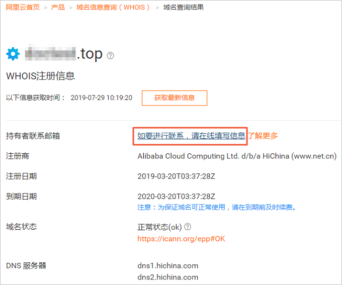The image size is (342, 285).
Task: Click the WHOIS注册信息 heading
Action: 41,76
